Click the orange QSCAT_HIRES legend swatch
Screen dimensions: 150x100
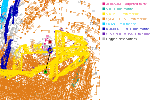pyautogui.click(x=103, y=19)
